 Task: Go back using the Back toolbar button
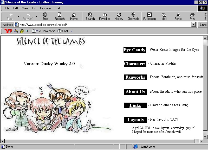pos(10,16)
